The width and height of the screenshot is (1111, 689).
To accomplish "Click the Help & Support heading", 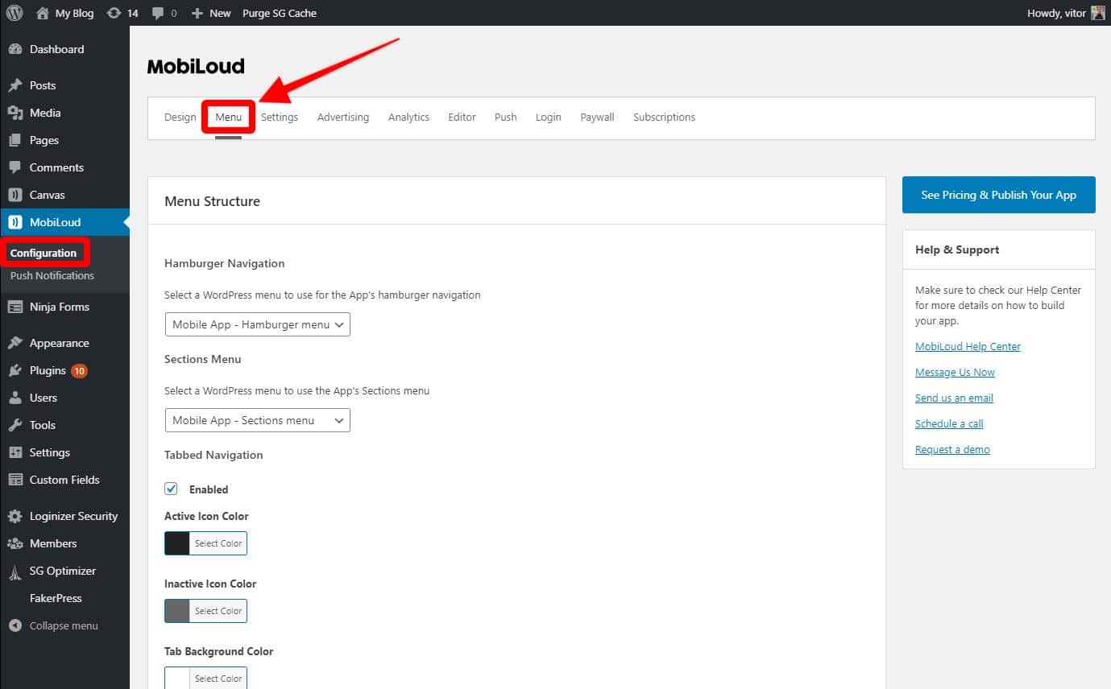I will point(957,250).
